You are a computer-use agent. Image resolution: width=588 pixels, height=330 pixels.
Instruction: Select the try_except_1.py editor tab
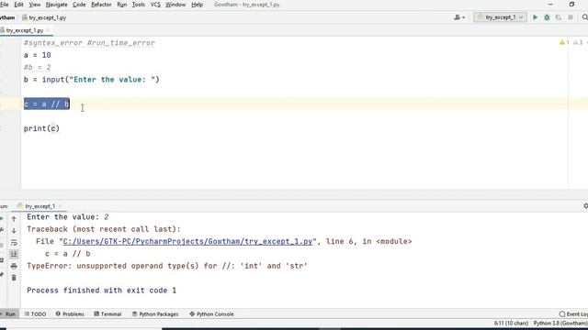click(x=25, y=30)
